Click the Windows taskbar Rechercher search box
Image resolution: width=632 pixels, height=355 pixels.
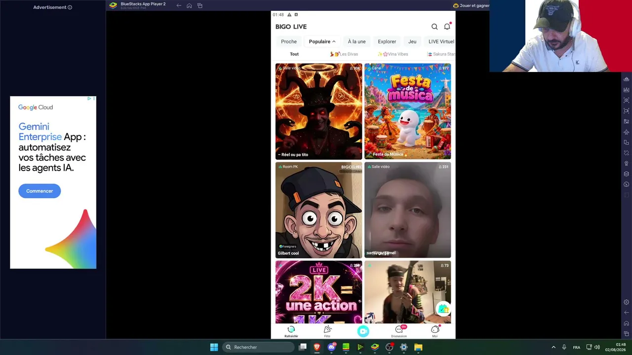click(x=258, y=347)
